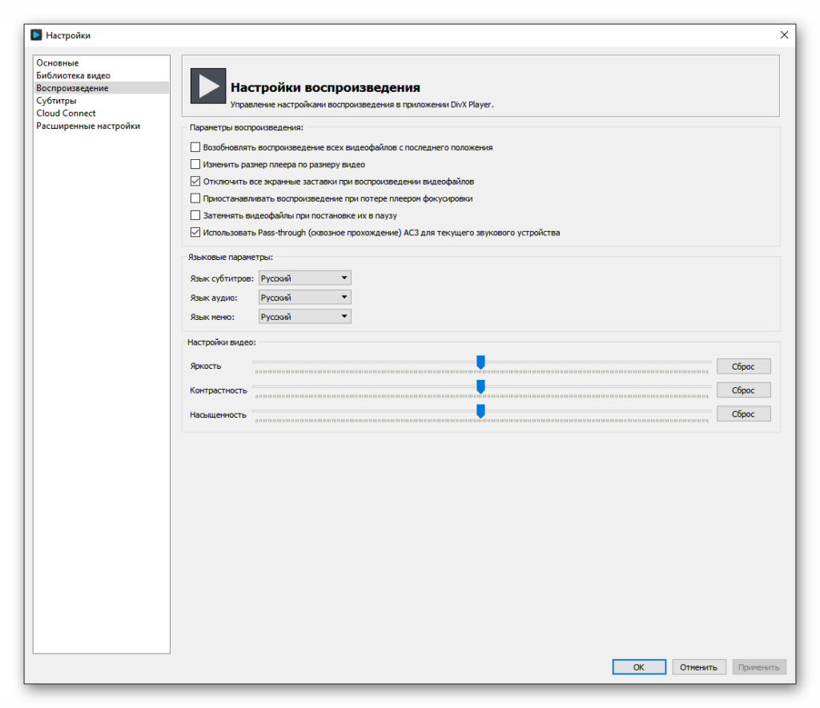Check 'Изменить размер плеера по размеру видео'
Image resolution: width=820 pixels, height=708 pixels.
click(195, 164)
